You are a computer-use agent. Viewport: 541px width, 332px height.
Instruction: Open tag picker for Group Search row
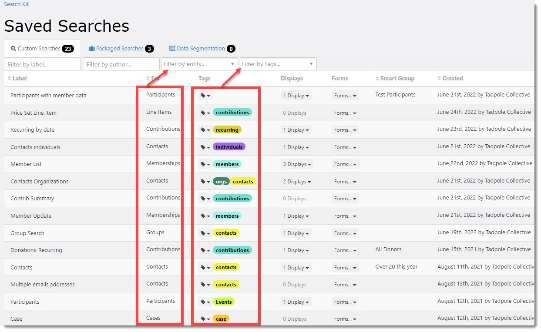(x=205, y=233)
